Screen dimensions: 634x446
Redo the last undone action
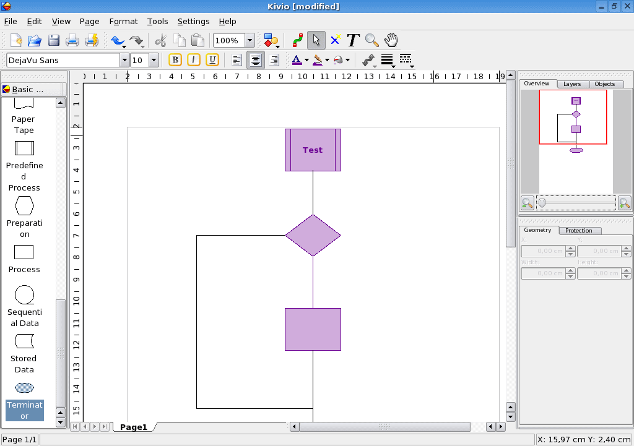(137, 40)
